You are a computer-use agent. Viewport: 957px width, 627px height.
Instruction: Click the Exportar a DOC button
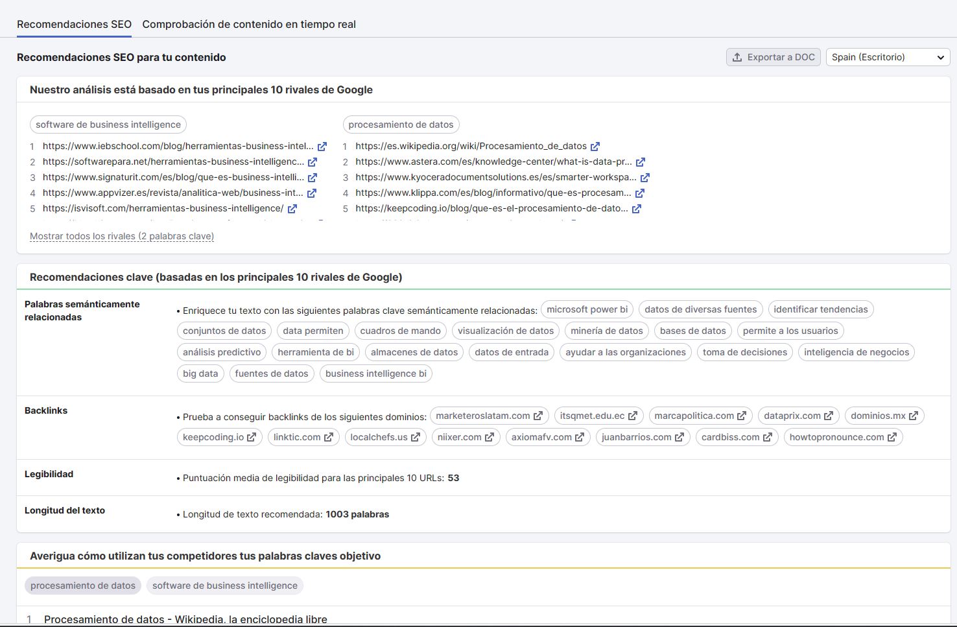click(773, 57)
